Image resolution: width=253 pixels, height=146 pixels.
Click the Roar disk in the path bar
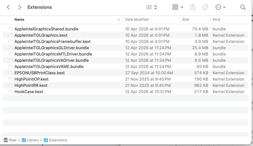click(x=10, y=140)
